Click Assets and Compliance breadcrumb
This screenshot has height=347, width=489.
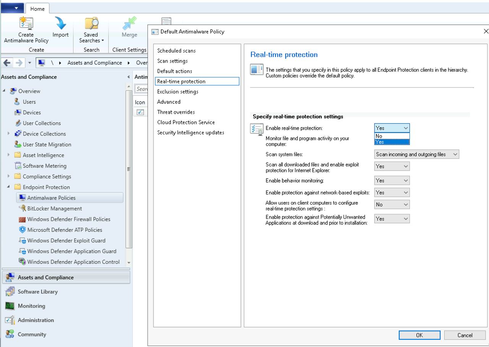[95, 63]
